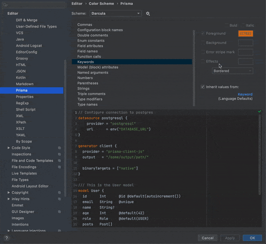Viewport: 266px width, 244px height.
Task: Select Live Templates settings entry
Action: (x=32, y=173)
